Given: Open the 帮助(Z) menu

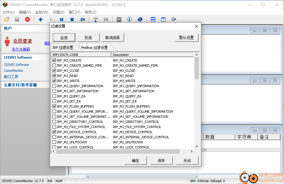Looking at the screenshot, I should tap(90, 12).
